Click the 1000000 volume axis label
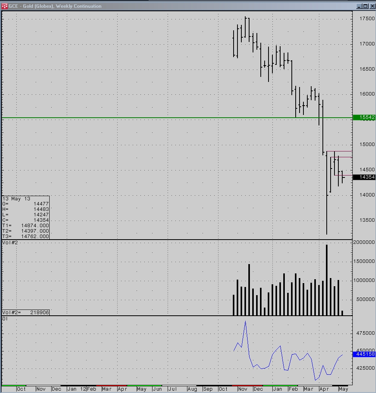This screenshot has height=393, width=376. tap(364, 280)
